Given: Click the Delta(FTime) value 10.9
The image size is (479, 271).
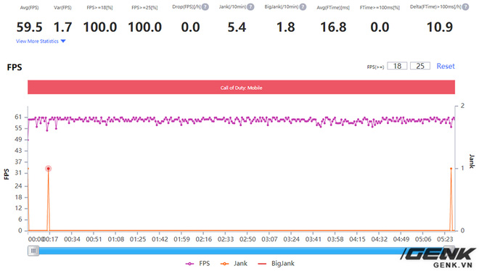Looking at the screenshot, I should point(440,27).
